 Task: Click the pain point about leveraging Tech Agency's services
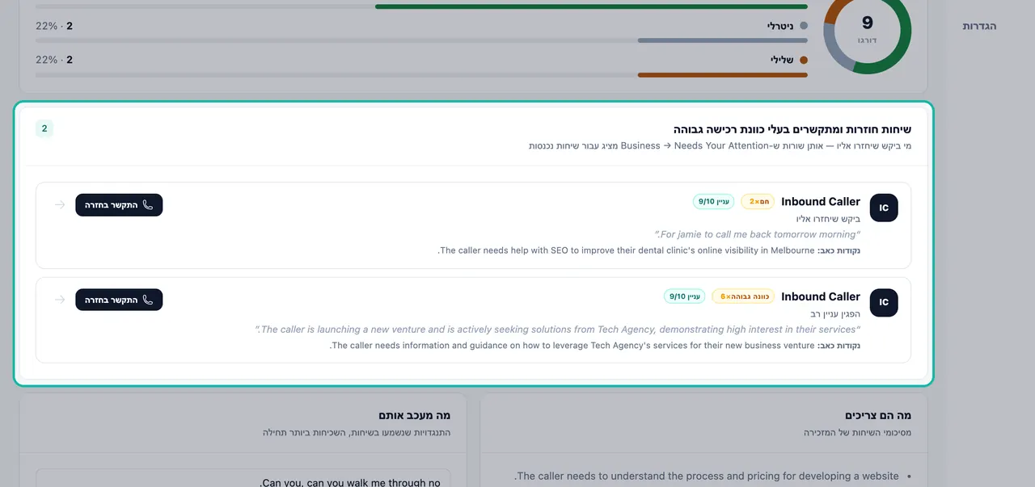[x=594, y=346]
